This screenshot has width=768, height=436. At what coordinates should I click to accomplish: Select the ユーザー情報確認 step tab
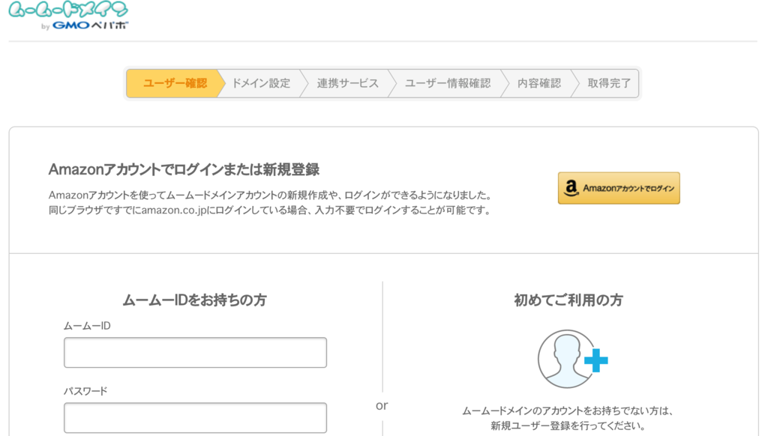coord(448,83)
